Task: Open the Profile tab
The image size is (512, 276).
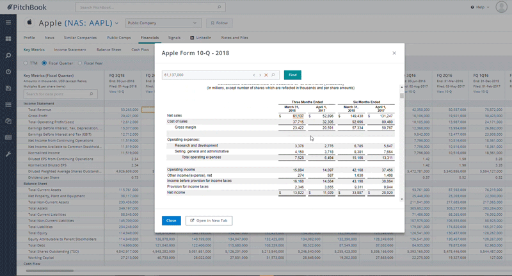Action: (x=29, y=38)
